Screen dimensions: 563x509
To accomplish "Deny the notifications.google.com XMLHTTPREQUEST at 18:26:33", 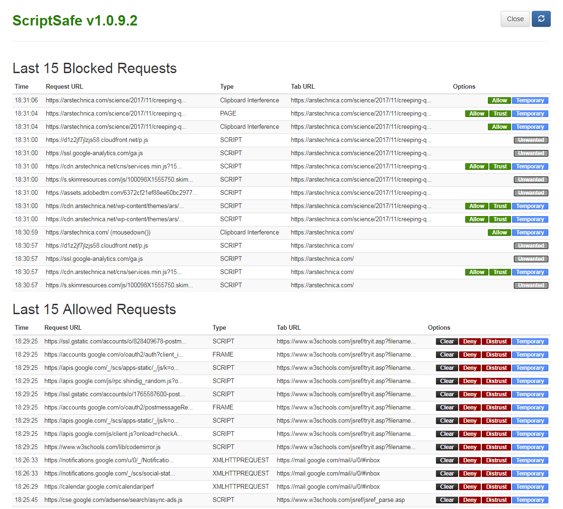I will [x=469, y=460].
